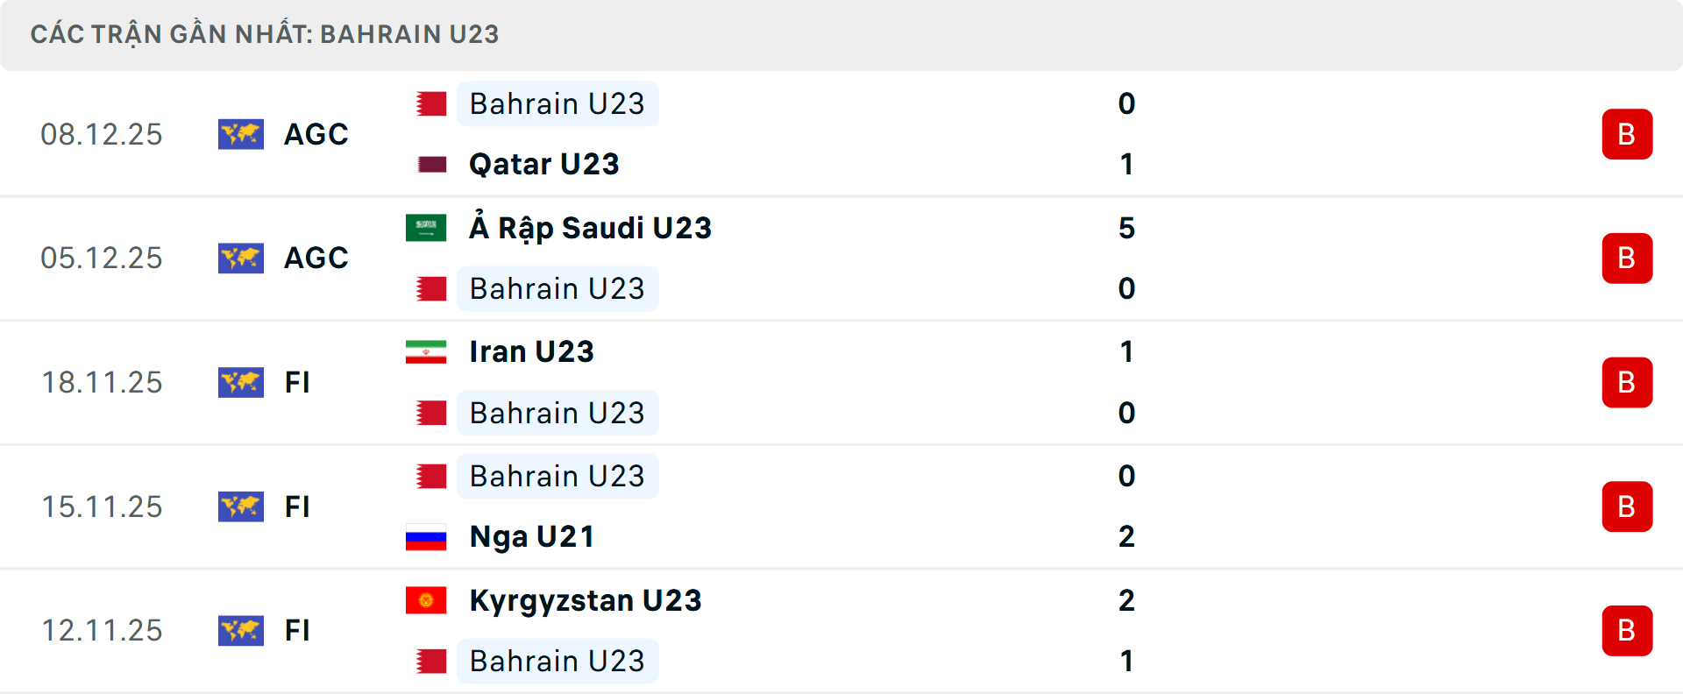
Task: Open the AGC competition globe icon
Action: click(x=241, y=134)
